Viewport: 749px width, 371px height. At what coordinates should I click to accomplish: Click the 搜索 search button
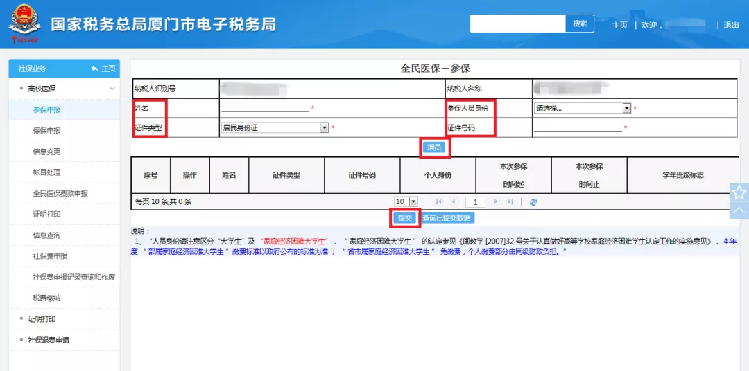tap(580, 24)
